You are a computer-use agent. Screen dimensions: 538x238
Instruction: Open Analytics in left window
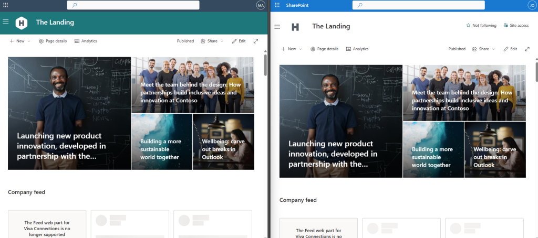86,41
